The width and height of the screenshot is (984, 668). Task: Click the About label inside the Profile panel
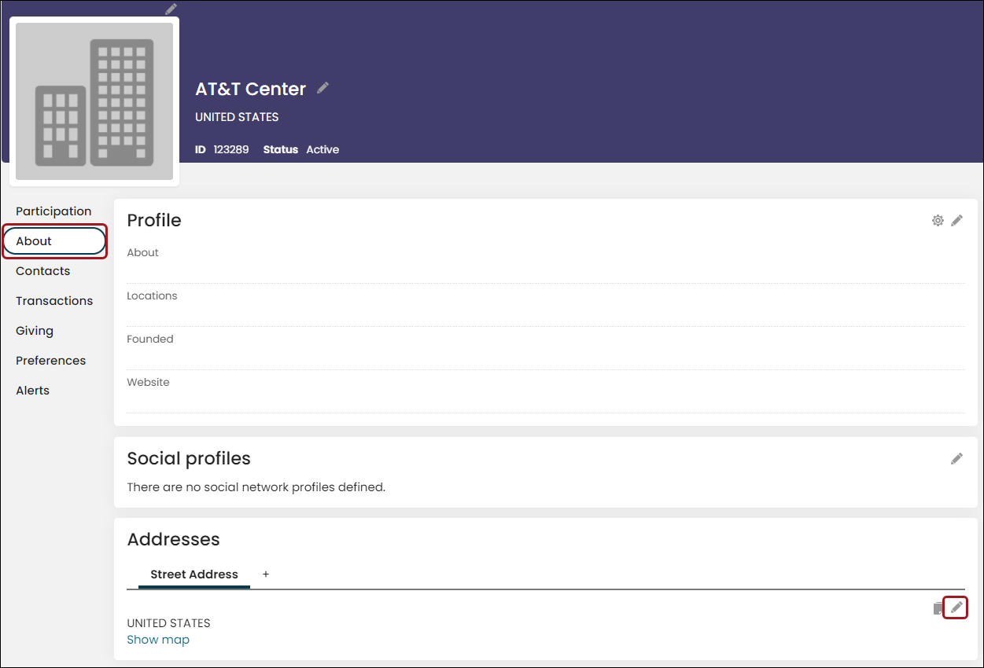tap(143, 253)
